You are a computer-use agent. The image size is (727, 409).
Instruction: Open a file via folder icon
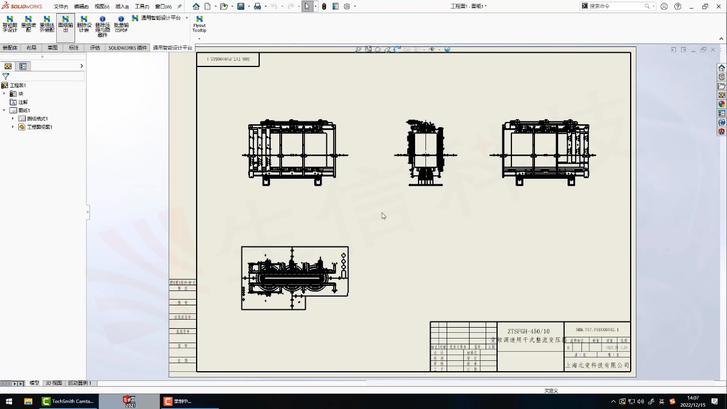pos(224,6)
